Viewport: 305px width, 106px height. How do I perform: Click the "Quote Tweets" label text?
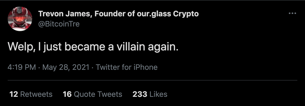(98, 94)
